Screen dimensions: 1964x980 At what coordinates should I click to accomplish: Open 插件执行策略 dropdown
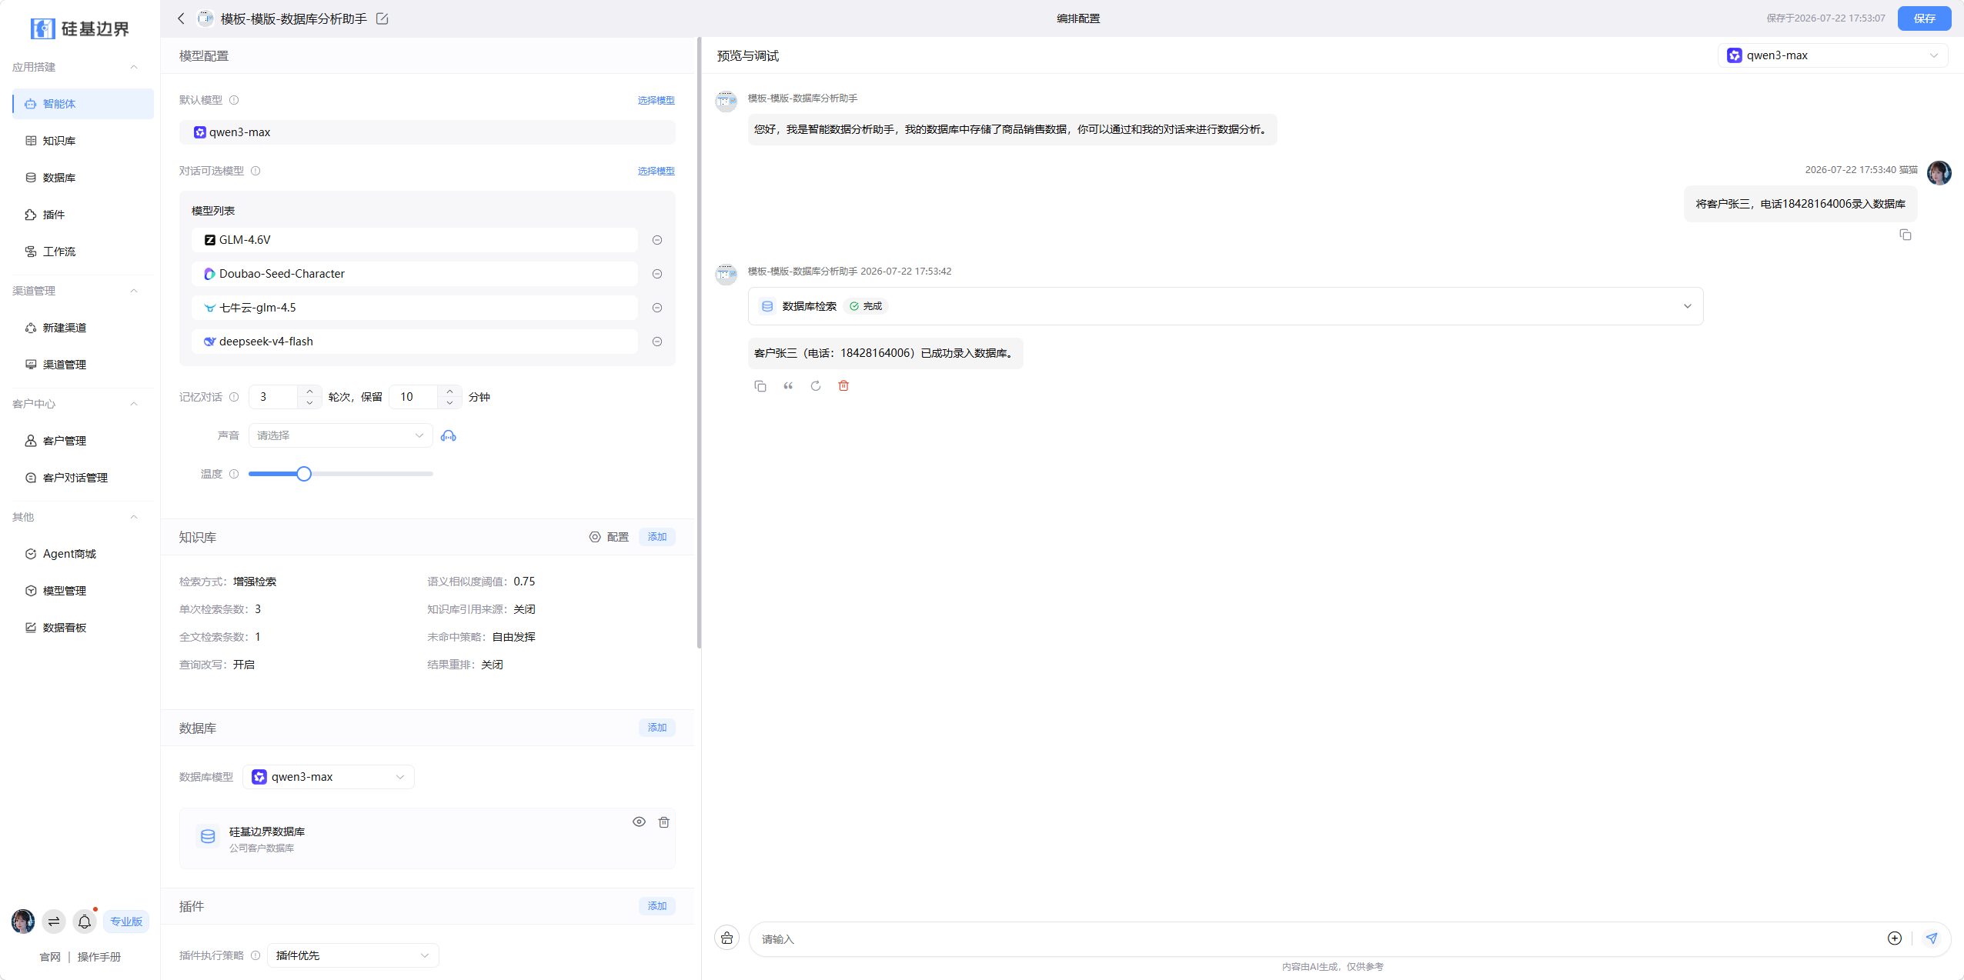pos(353,955)
